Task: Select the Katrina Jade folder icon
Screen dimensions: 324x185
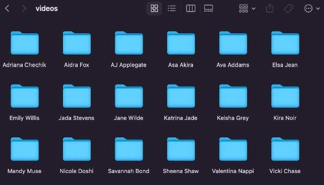Action: click(181, 96)
